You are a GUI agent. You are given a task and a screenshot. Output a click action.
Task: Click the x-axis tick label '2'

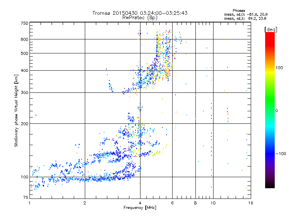[85, 203]
